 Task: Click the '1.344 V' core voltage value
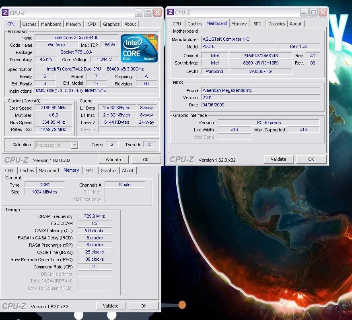point(104,59)
